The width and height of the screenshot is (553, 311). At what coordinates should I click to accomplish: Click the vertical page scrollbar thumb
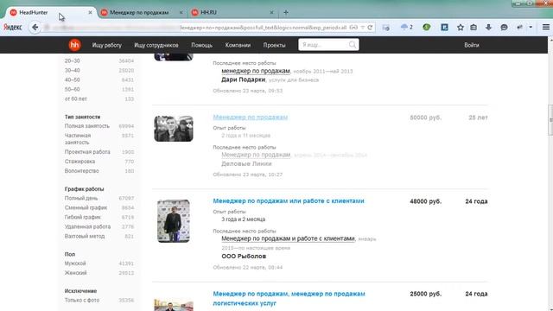pos(550,120)
